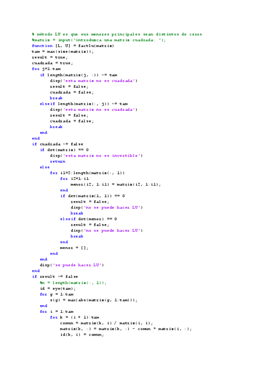The height and width of the screenshot is (373, 263).
Task: Click the "menor(i2, 1:i1) = matriz(i2, 1:i1);" line
Action: point(116,184)
